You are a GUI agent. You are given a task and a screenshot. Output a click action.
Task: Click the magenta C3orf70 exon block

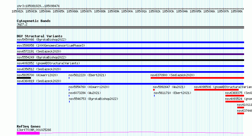(28, 133)
